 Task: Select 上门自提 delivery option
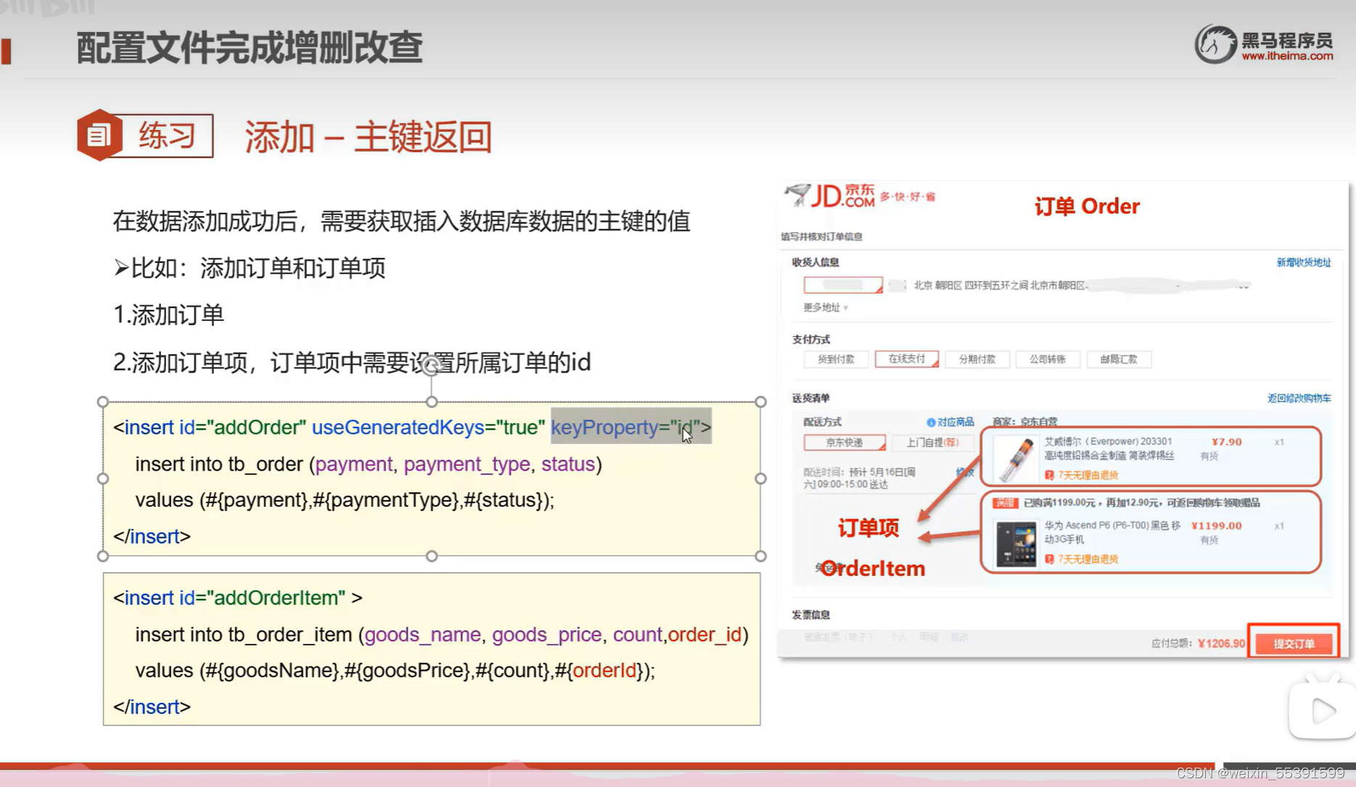[934, 442]
